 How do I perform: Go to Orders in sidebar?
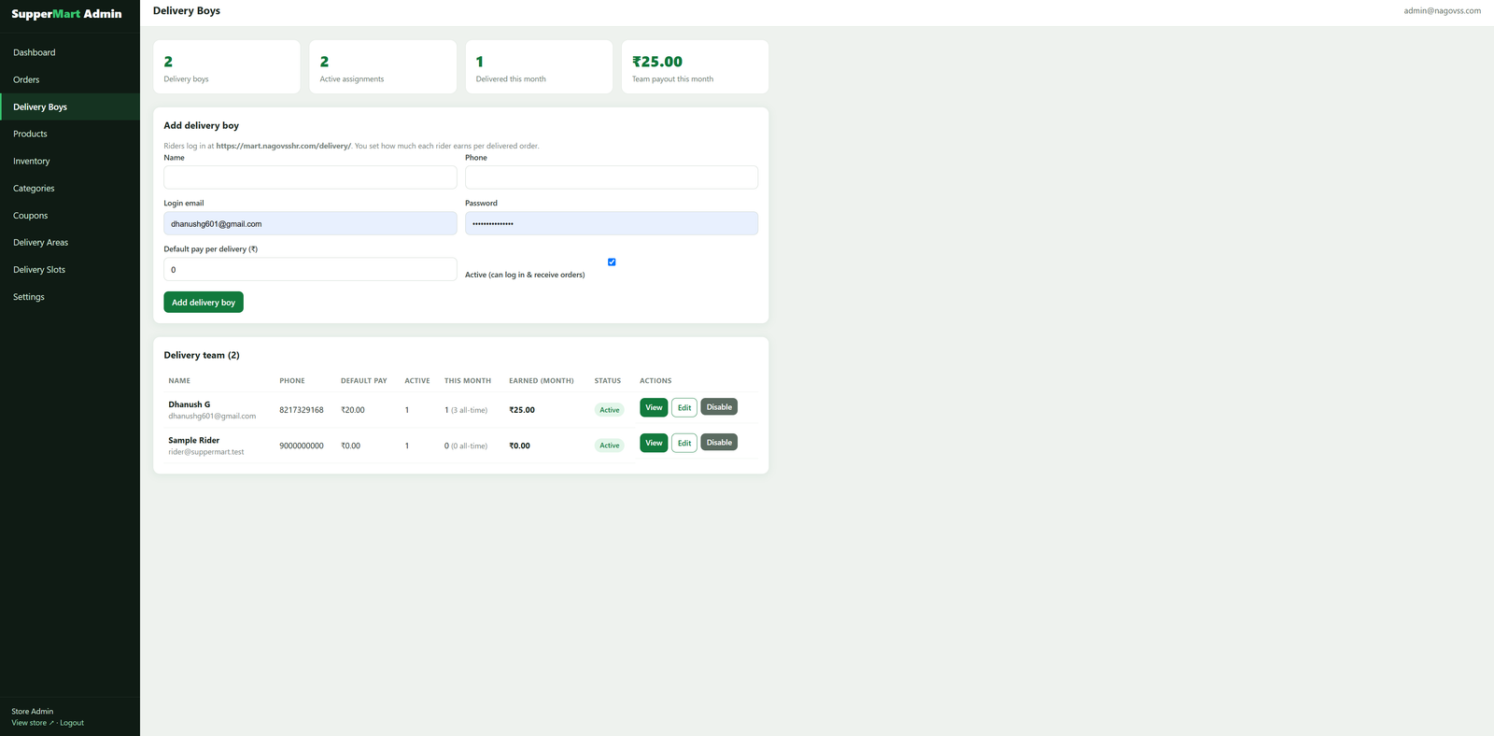coord(70,79)
